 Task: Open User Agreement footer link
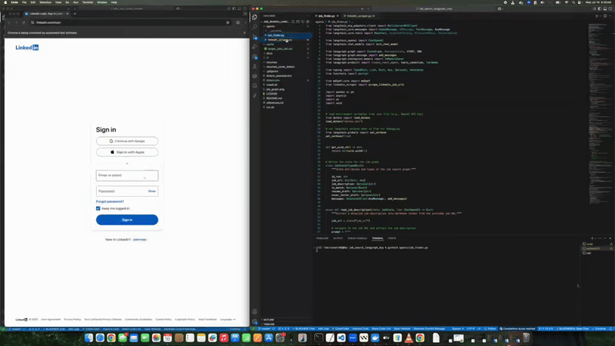[x=51, y=319]
